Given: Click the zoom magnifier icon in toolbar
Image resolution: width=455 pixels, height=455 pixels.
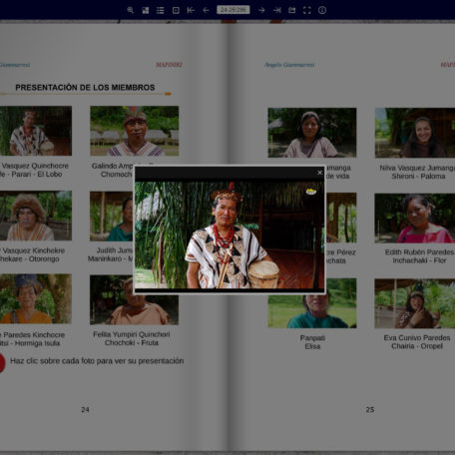Looking at the screenshot, I should tap(131, 10).
